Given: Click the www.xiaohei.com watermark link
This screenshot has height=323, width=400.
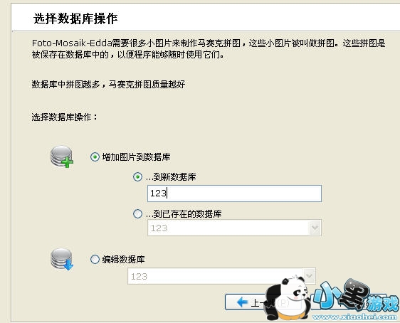Looking at the screenshot, I should coord(354,317).
